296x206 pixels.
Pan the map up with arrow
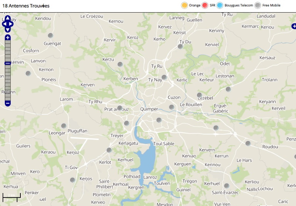point(7,18)
